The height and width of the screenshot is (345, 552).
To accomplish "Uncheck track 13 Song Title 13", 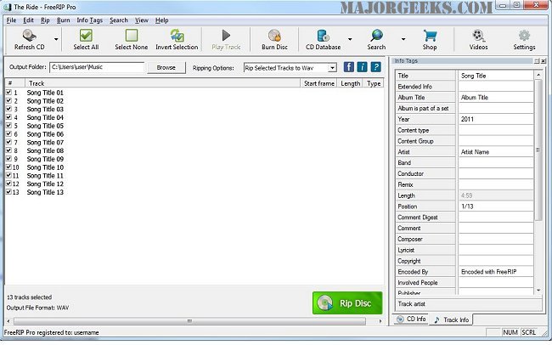I will point(8,192).
